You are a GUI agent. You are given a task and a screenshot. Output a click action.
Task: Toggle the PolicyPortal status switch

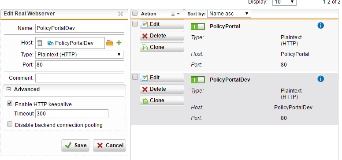(x=198, y=26)
